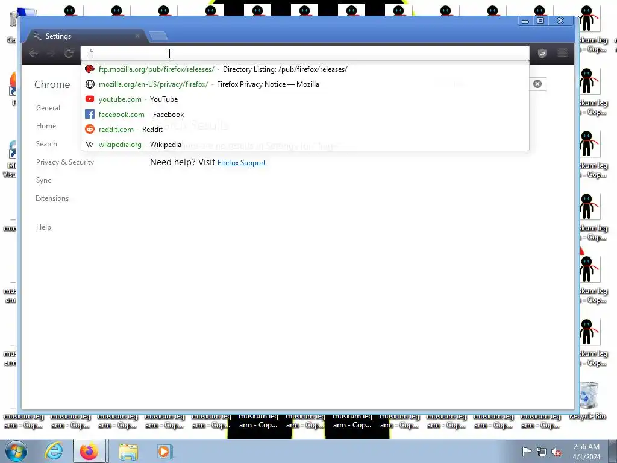Click the Reddit favicon in suggestions
617x463 pixels.
point(90,129)
